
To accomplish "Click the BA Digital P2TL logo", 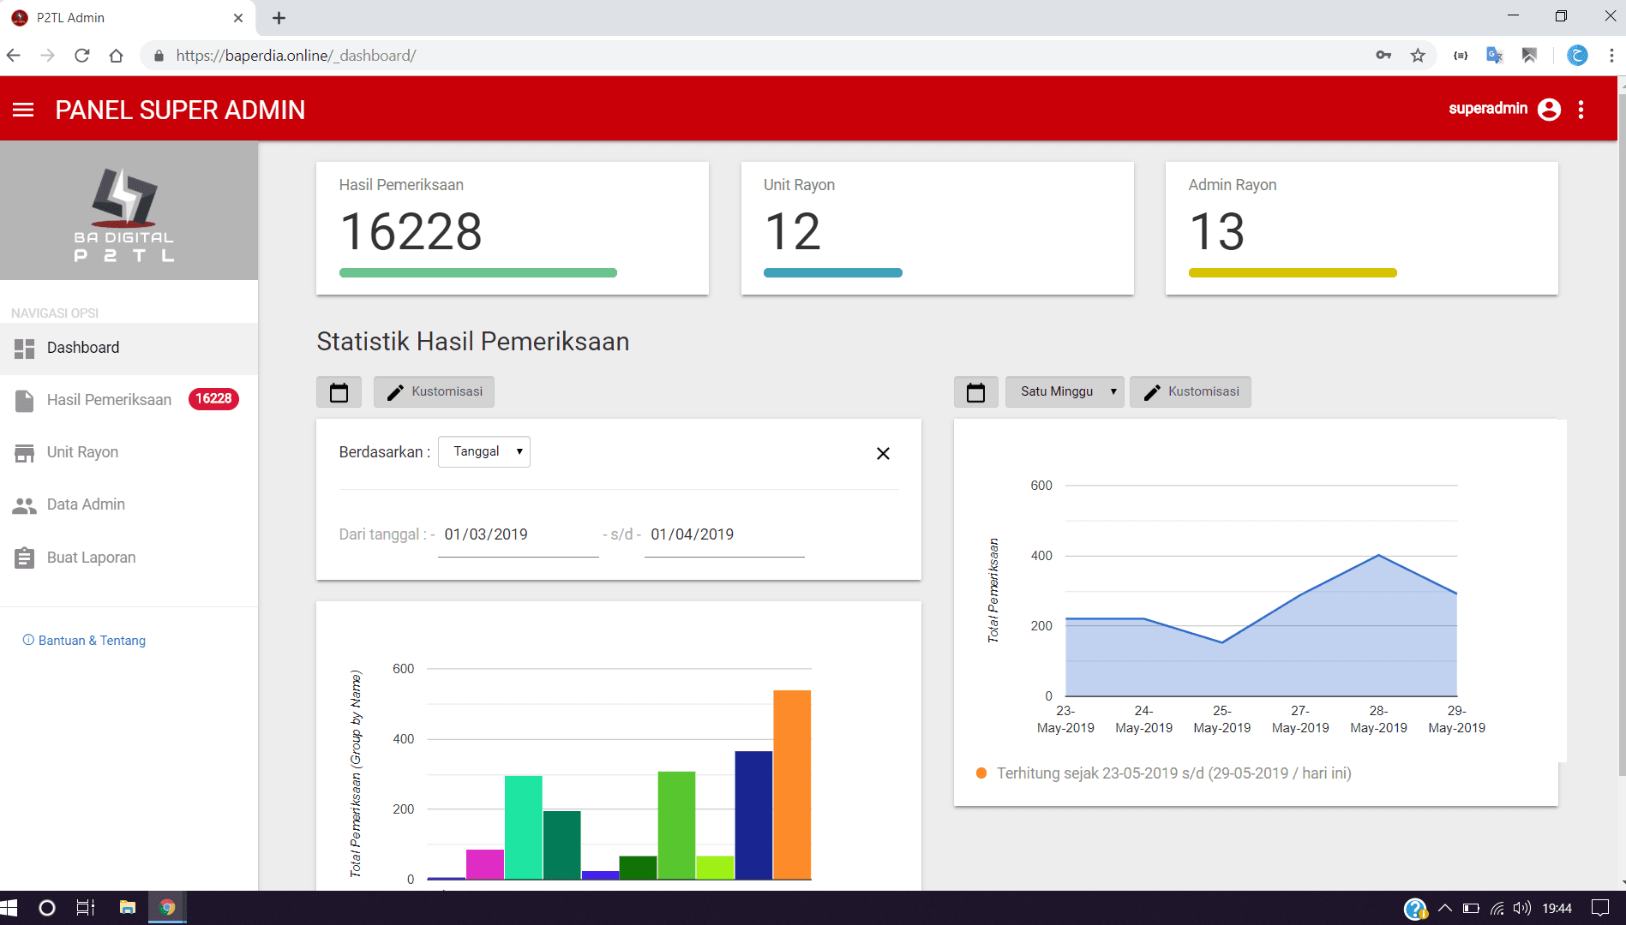I will 124,215.
